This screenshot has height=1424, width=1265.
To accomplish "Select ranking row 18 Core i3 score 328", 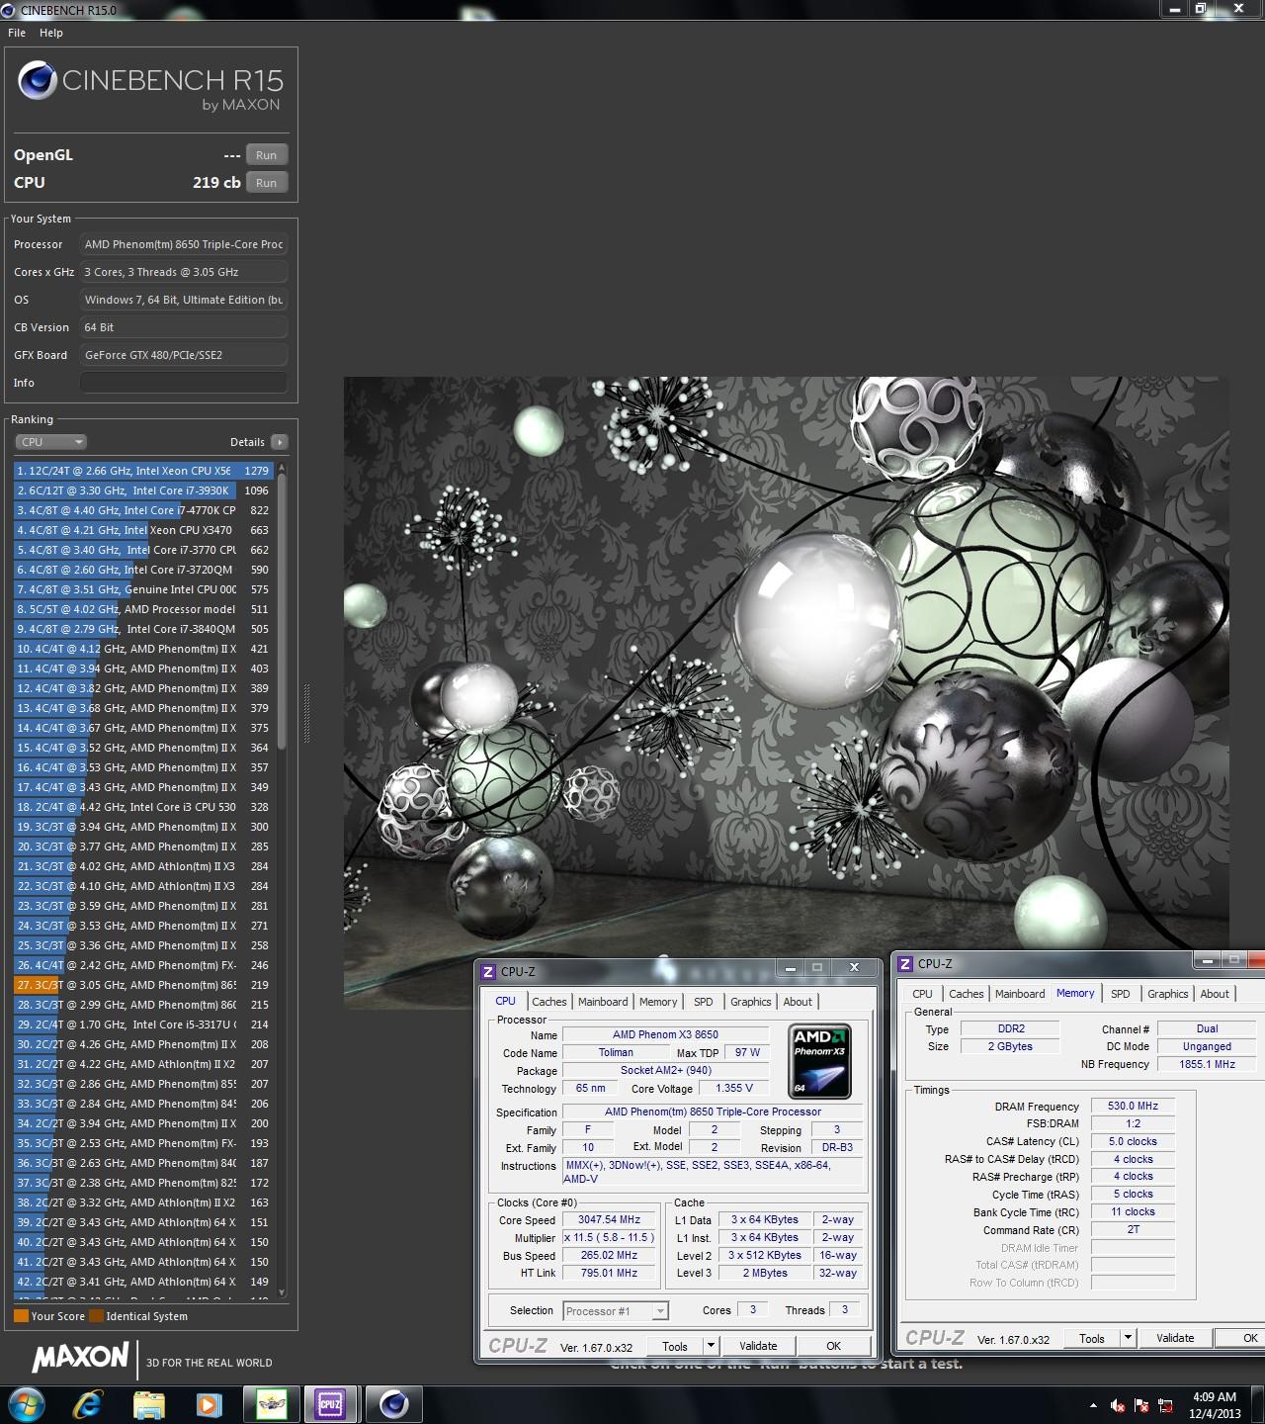I will [143, 807].
